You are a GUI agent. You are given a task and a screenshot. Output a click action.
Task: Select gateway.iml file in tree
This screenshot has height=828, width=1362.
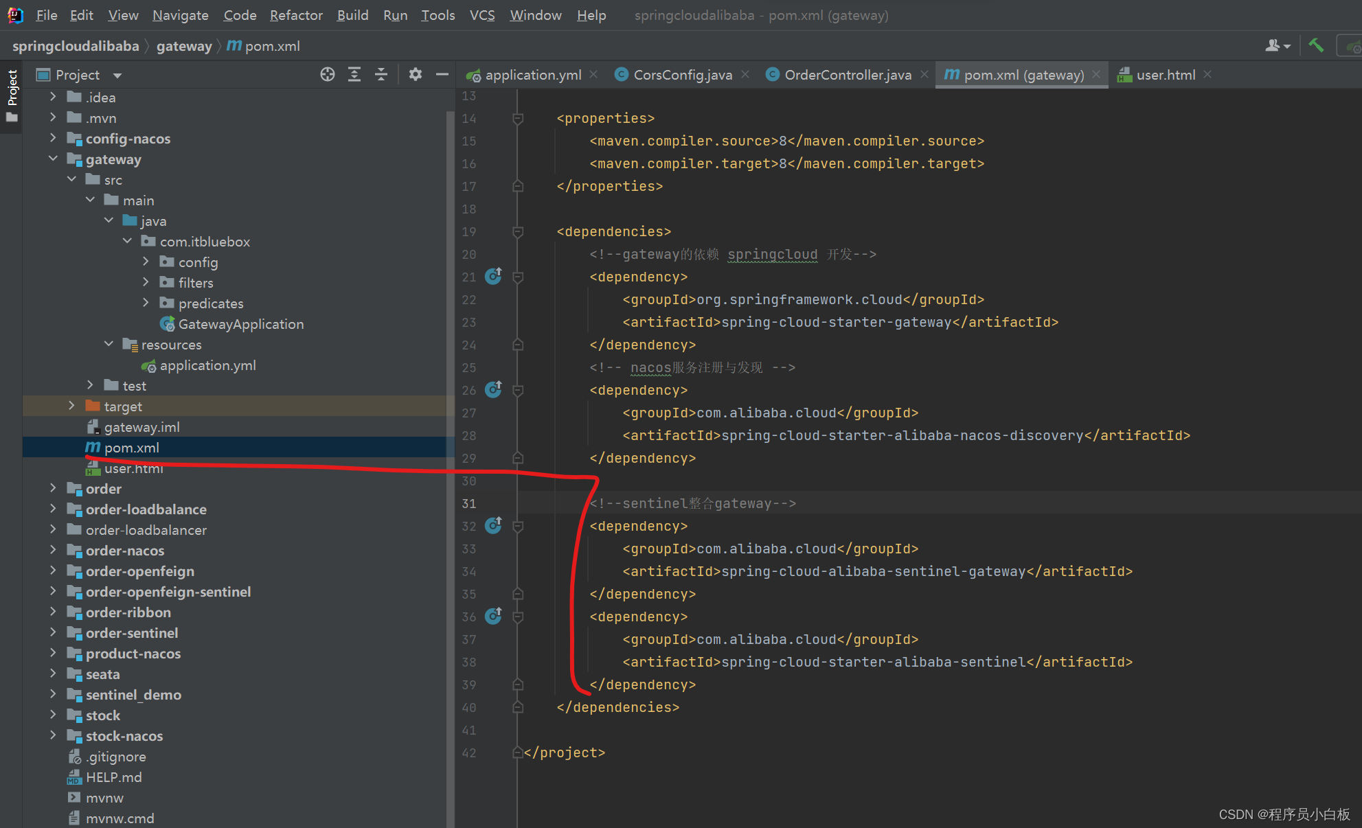point(141,427)
